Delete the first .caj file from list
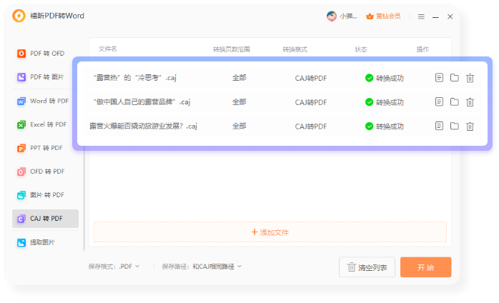 pos(470,78)
